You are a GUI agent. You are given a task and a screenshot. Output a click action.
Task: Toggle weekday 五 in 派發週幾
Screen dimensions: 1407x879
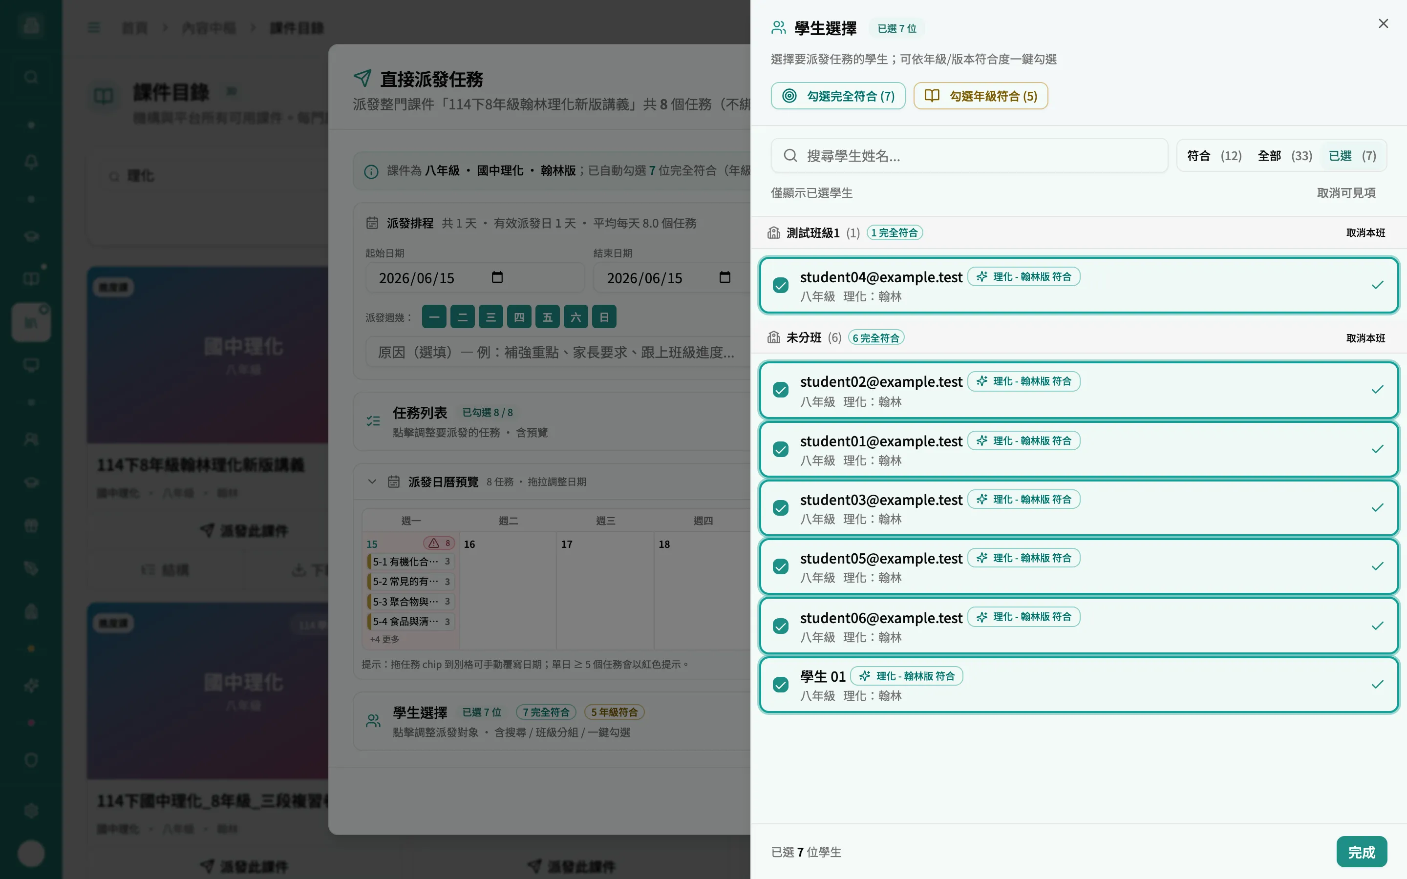(548, 317)
